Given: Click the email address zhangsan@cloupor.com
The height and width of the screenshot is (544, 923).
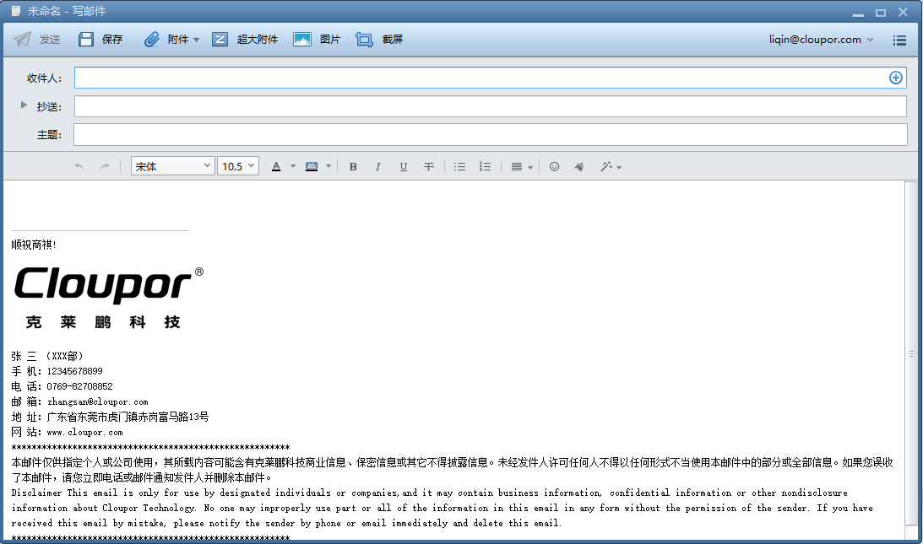Looking at the screenshot, I should (x=98, y=401).
